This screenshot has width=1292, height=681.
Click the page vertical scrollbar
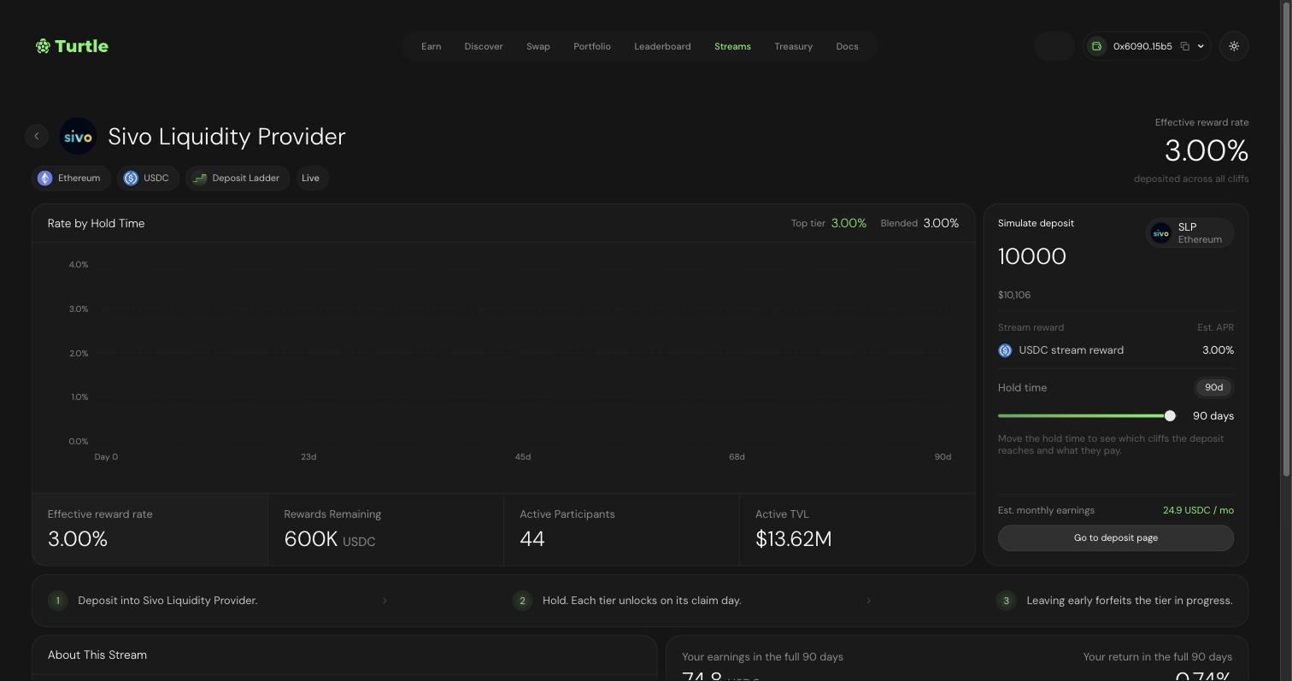(x=1287, y=239)
